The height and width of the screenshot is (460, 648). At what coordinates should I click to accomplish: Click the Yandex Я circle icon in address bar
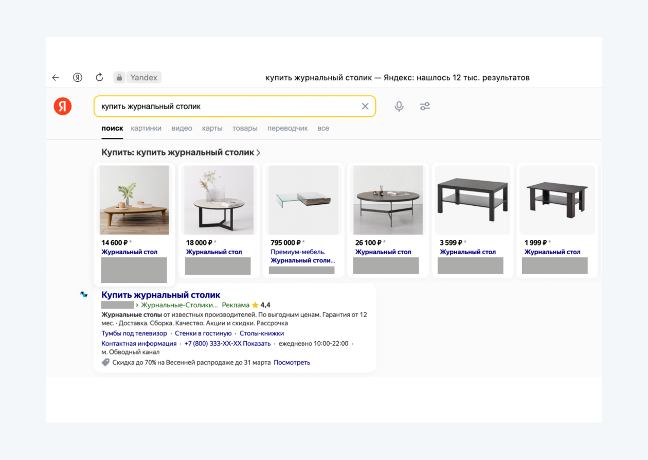[78, 78]
